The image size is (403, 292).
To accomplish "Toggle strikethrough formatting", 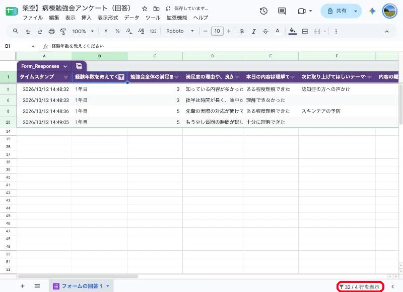I will click(265, 32).
